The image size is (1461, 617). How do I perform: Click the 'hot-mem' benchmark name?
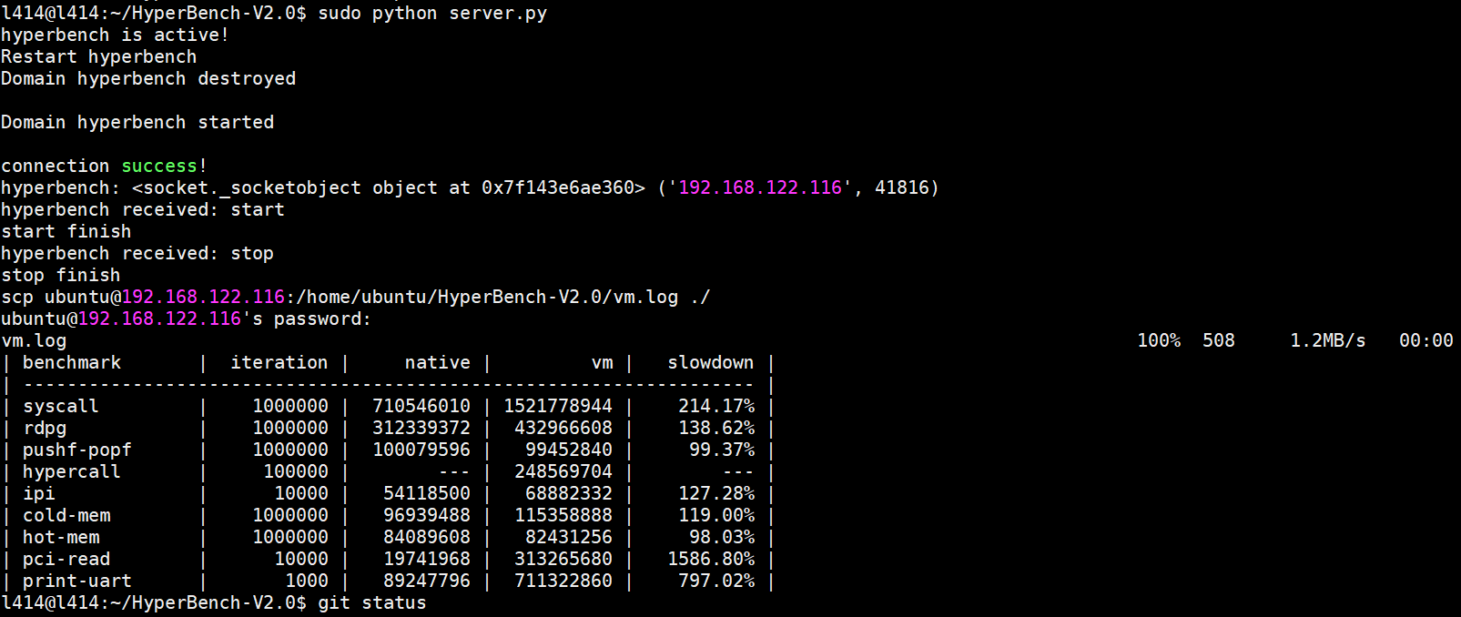coord(61,537)
